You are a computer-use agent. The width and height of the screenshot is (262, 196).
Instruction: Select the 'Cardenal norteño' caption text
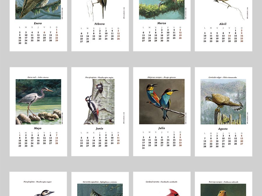coord(153,182)
